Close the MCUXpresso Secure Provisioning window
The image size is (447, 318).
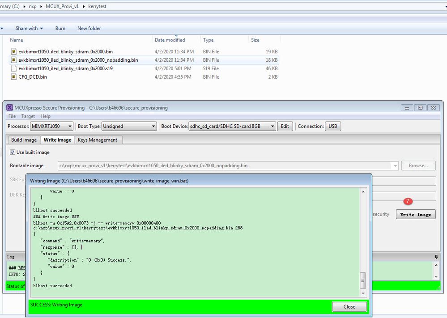click(433, 108)
